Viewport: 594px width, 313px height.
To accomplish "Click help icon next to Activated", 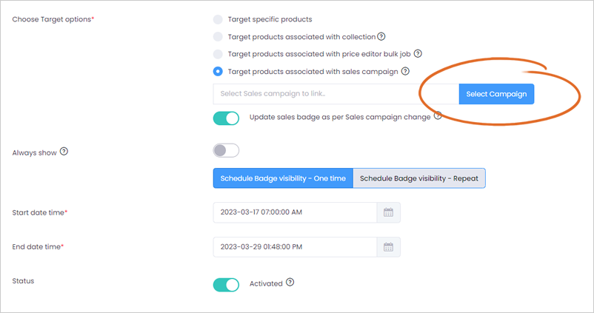I will coord(290,283).
